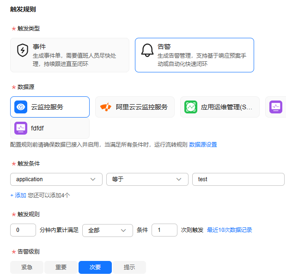Viewport: 286px width, 278px height.
Task: Switch alarm level to 重要
Action: [x=61, y=267]
